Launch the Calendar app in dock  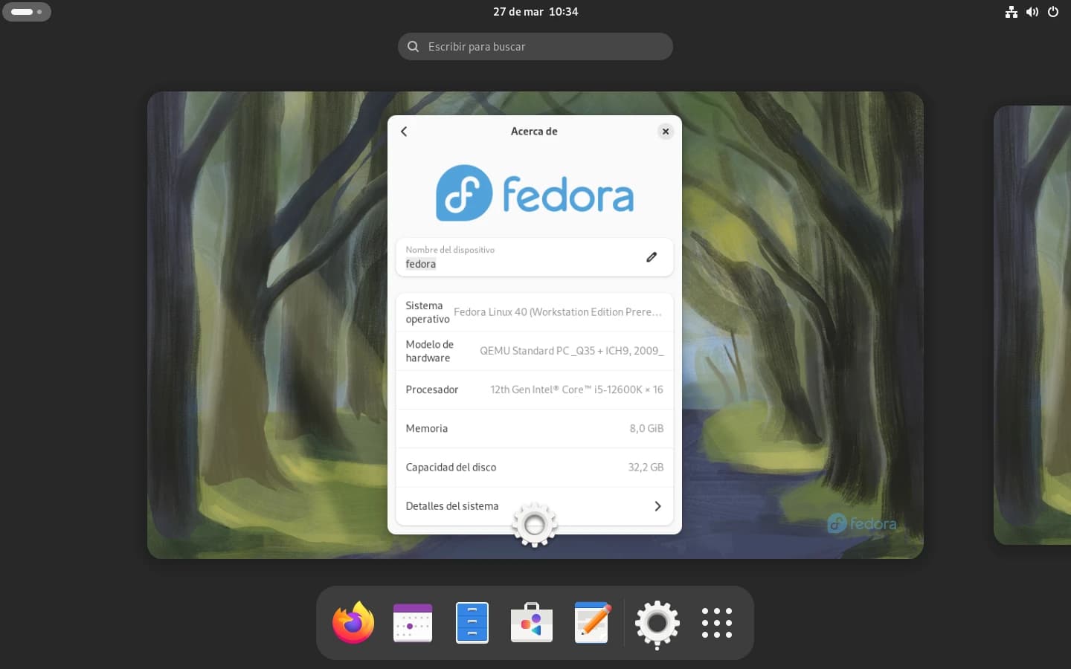point(413,623)
